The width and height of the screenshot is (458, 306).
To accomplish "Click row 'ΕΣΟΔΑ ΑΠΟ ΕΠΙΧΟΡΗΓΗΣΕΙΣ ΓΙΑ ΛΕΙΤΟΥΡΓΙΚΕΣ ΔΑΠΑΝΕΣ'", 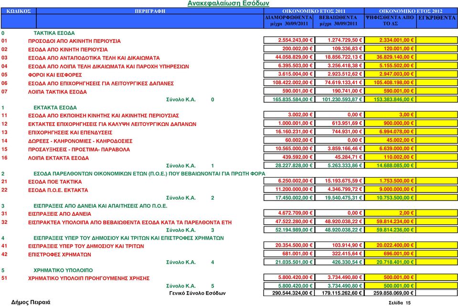I will point(101,84).
